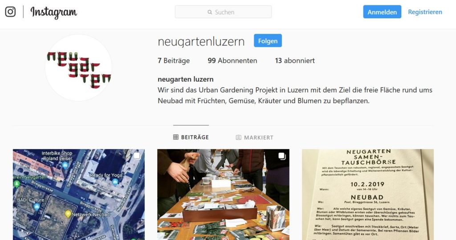The image size is (456, 240).
Task: Open the satellite map post thumbnail
Action: pyautogui.click(x=79, y=195)
